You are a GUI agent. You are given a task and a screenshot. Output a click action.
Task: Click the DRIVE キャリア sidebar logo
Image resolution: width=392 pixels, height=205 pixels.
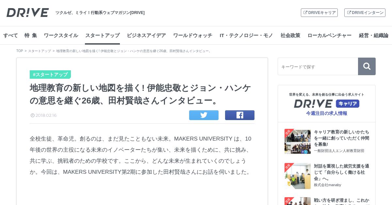(327, 103)
